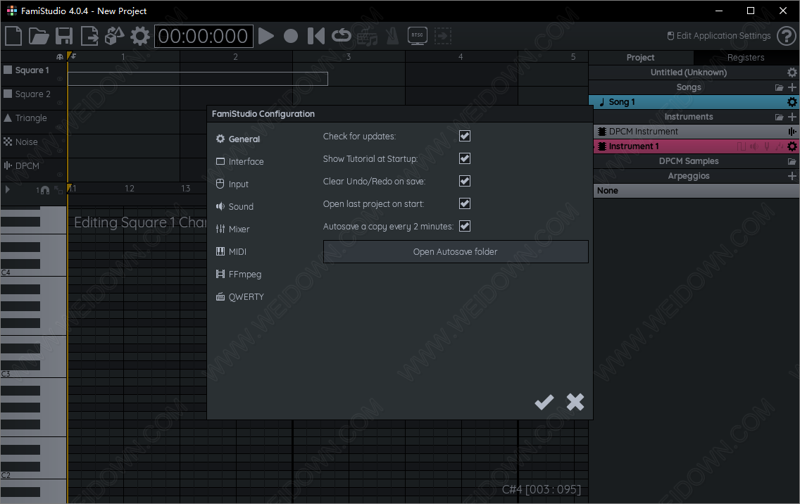Open a project file via folder icon
800x504 pixels.
(38, 36)
